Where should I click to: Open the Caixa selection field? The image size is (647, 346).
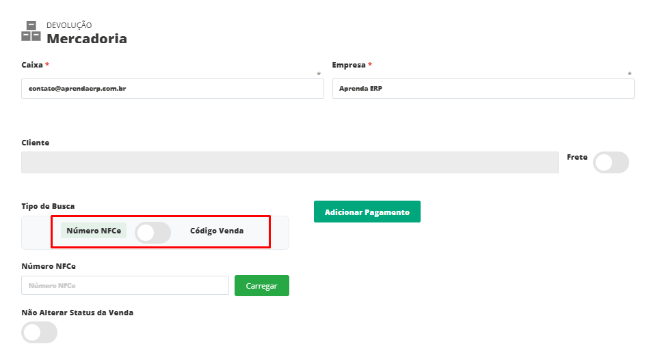(172, 89)
